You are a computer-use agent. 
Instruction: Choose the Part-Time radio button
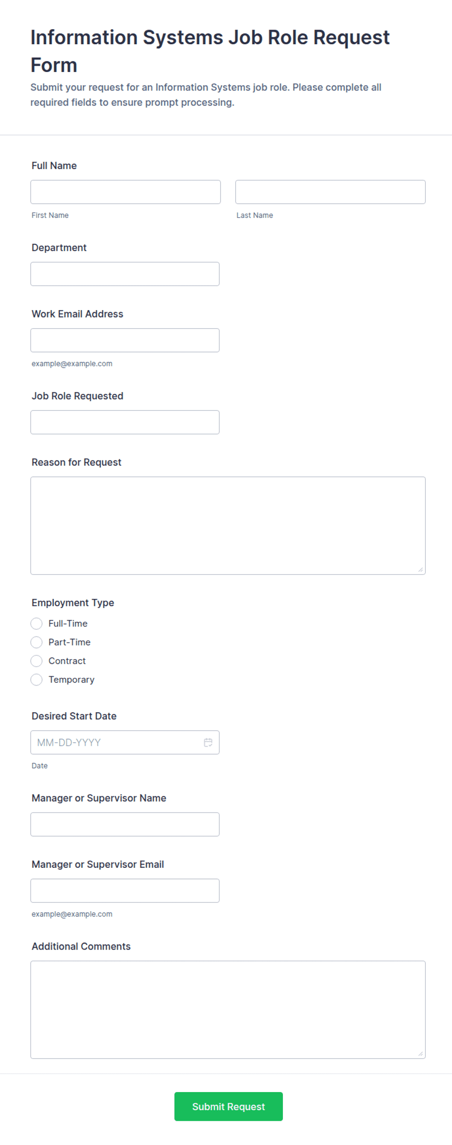[36, 642]
